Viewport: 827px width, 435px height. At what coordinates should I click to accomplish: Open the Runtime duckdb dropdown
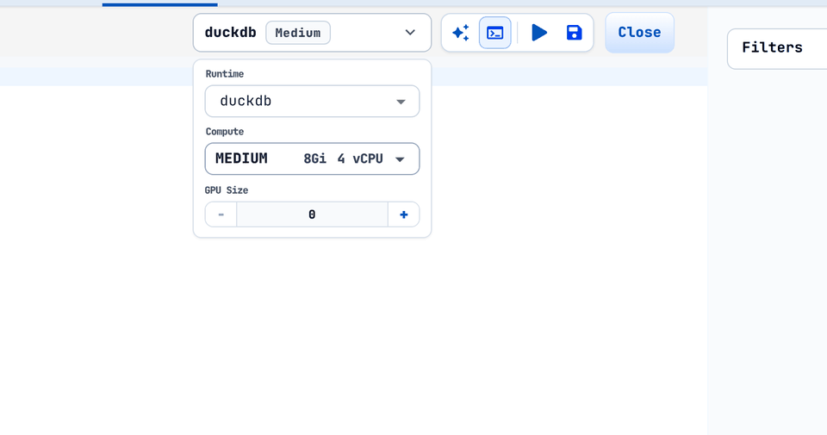[x=312, y=102]
